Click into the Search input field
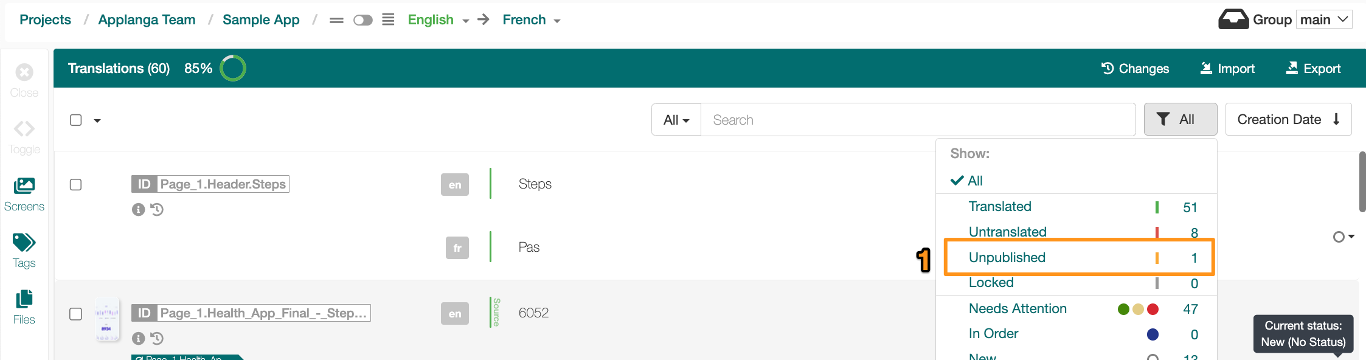 click(x=918, y=120)
